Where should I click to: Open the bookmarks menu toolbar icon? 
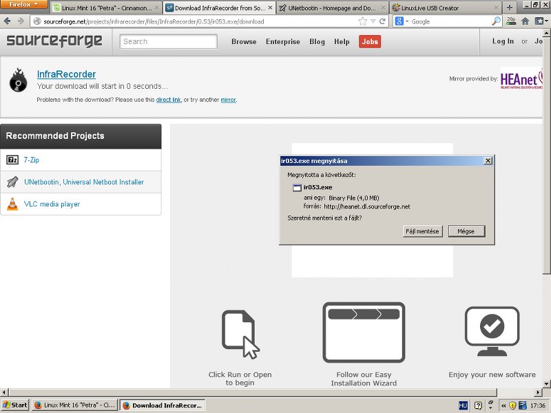(x=541, y=21)
